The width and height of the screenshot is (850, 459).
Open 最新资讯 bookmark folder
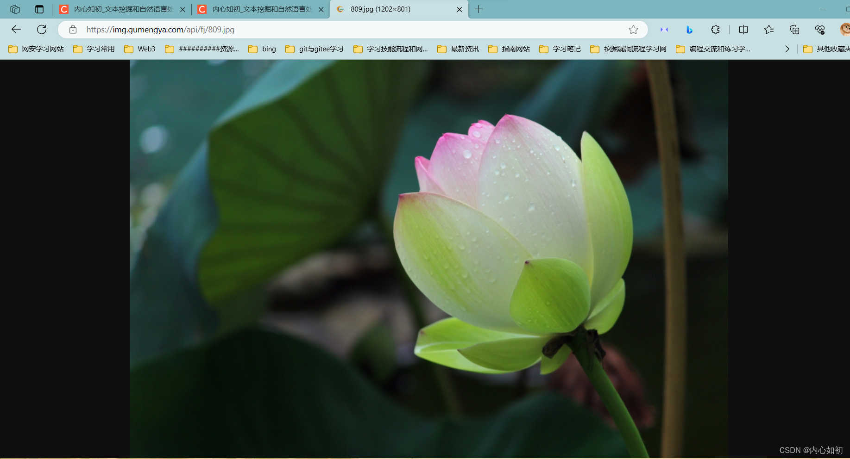tap(458, 49)
